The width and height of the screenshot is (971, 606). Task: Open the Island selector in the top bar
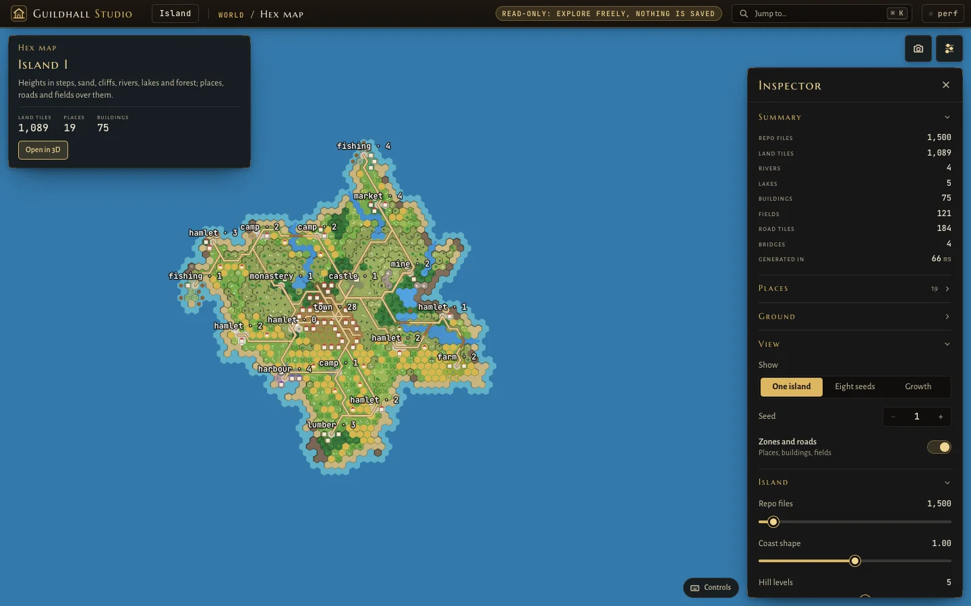coord(175,13)
